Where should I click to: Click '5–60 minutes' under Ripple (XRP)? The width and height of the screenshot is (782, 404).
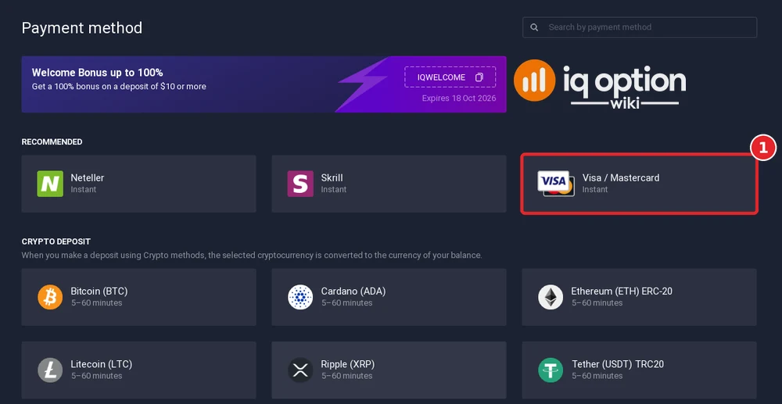tap(346, 376)
